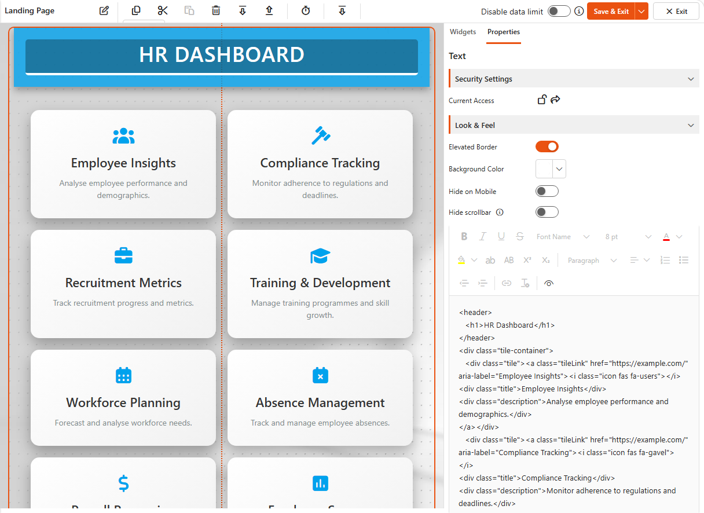Convert text to lowercase with ab icon
The image size is (704, 513).
pos(490,260)
